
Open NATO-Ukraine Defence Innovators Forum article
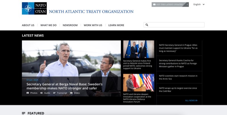coord(137,98)
